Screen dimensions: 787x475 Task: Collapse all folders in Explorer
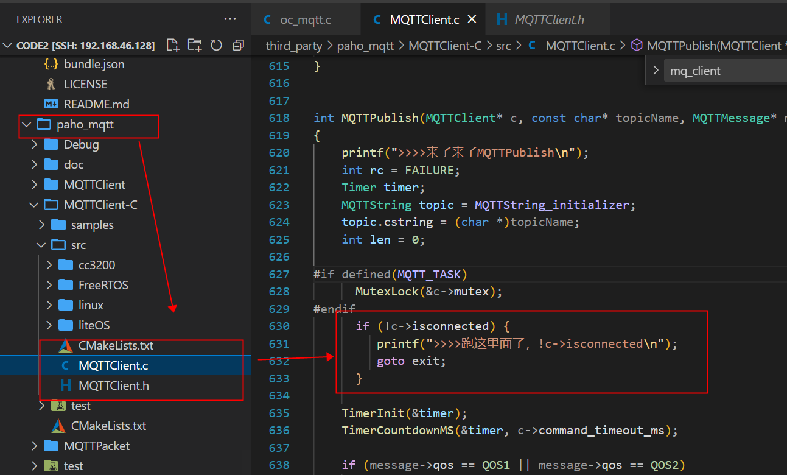point(237,45)
